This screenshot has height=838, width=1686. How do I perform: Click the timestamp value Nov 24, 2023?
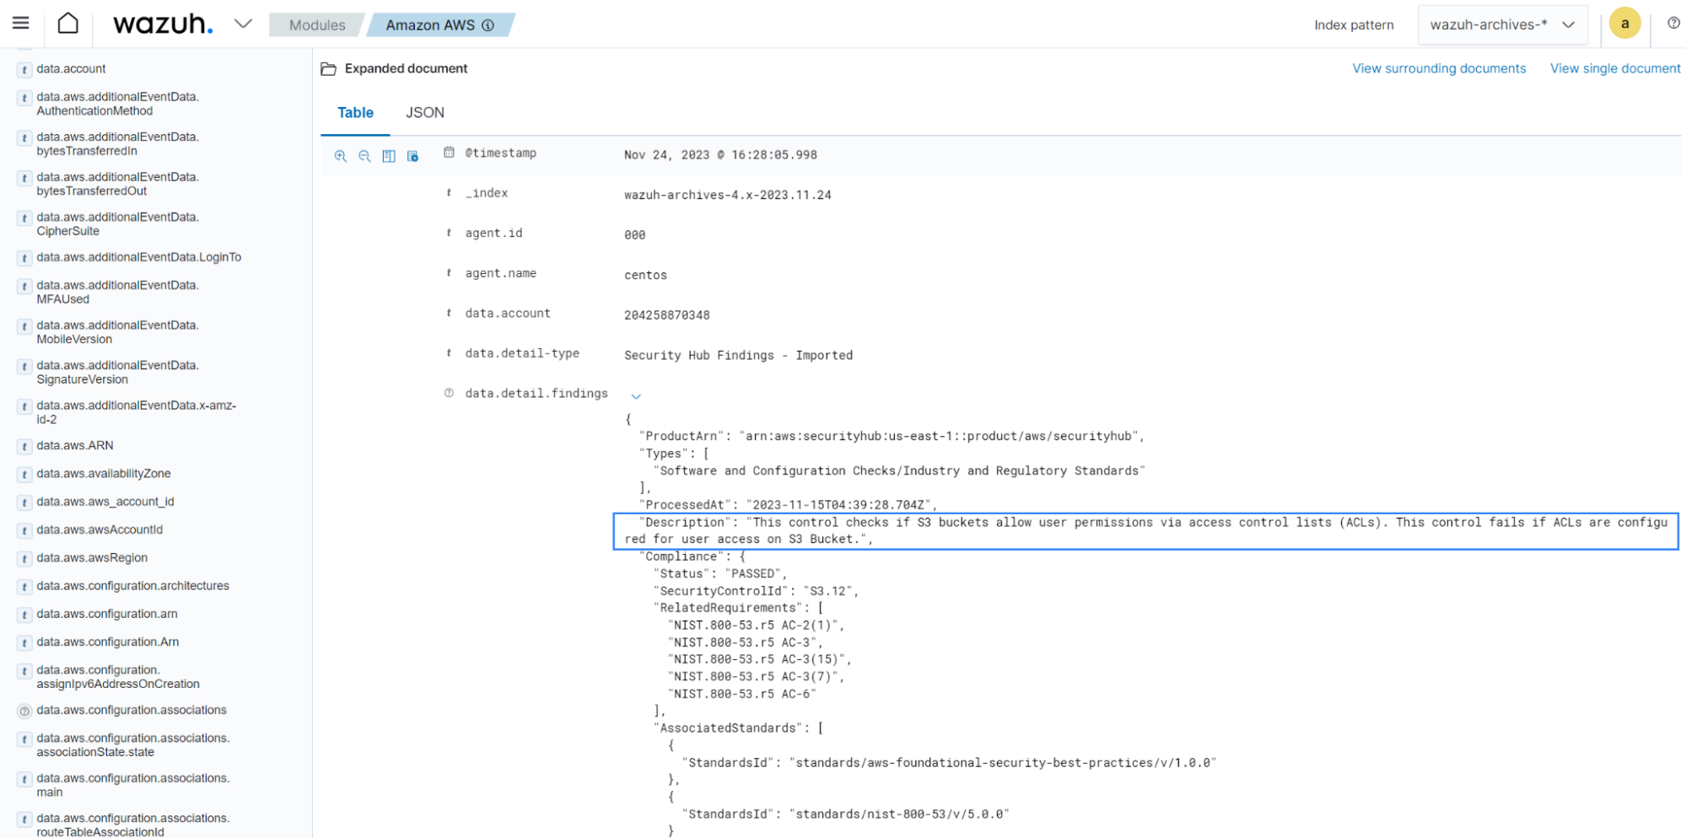tap(720, 155)
